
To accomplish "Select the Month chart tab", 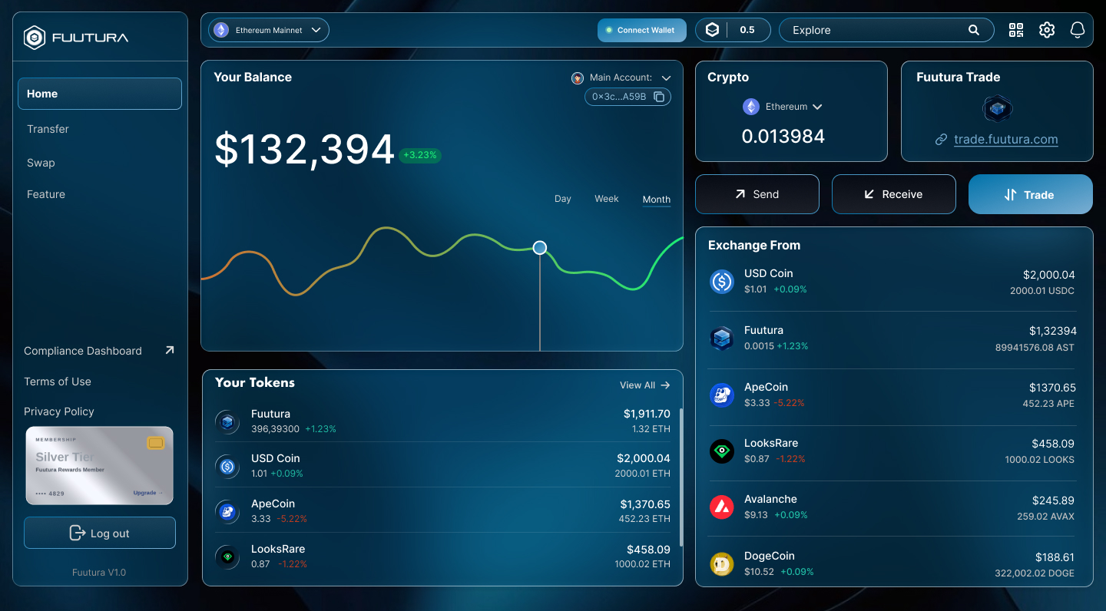I will (657, 200).
